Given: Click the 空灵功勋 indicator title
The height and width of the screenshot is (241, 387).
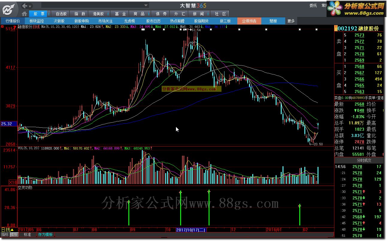Looking at the screenshot, I should [25, 188].
